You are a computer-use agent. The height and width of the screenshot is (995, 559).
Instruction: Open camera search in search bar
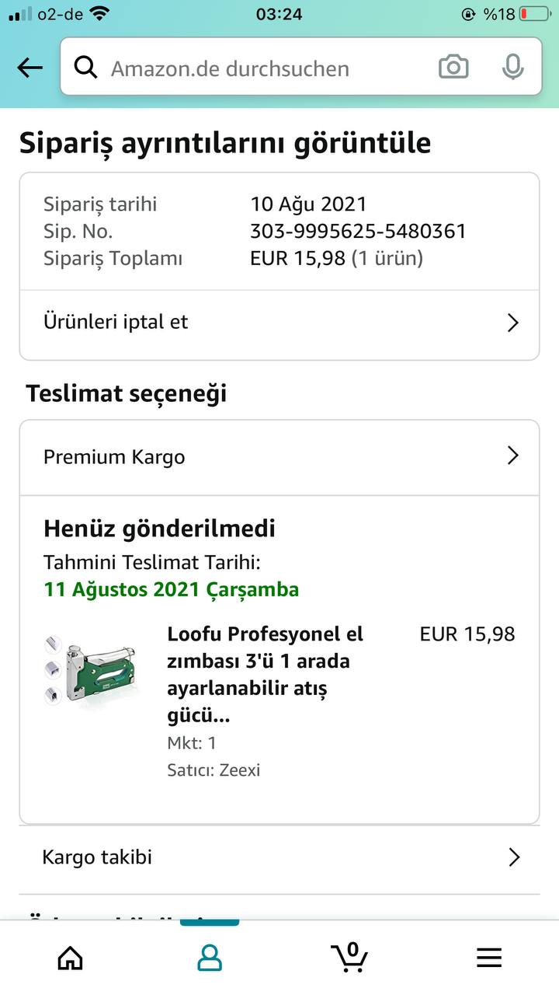click(x=453, y=68)
